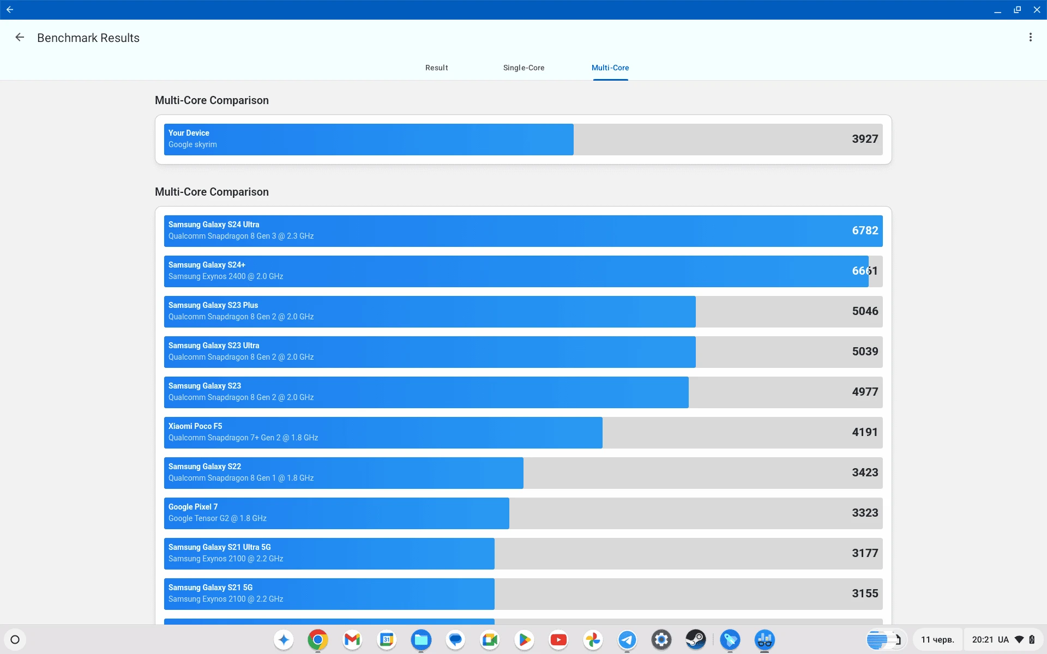Open the three-dot overflow menu
Viewport: 1047px width, 654px height.
[x=1030, y=38]
